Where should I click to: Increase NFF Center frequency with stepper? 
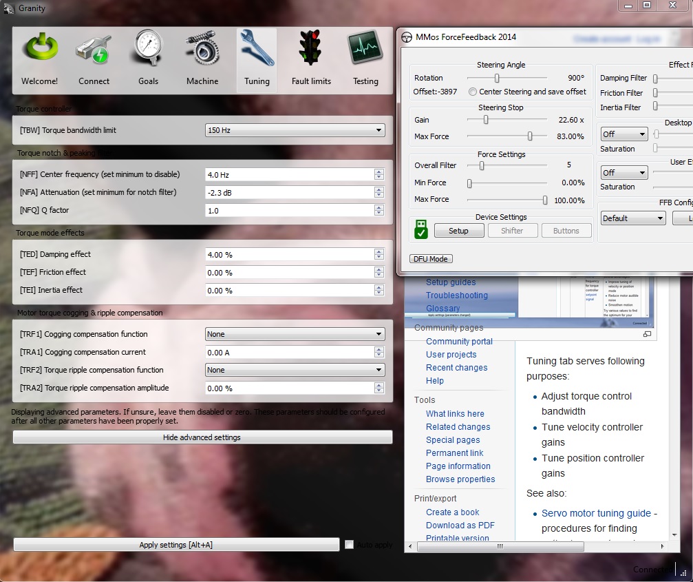coord(379,172)
